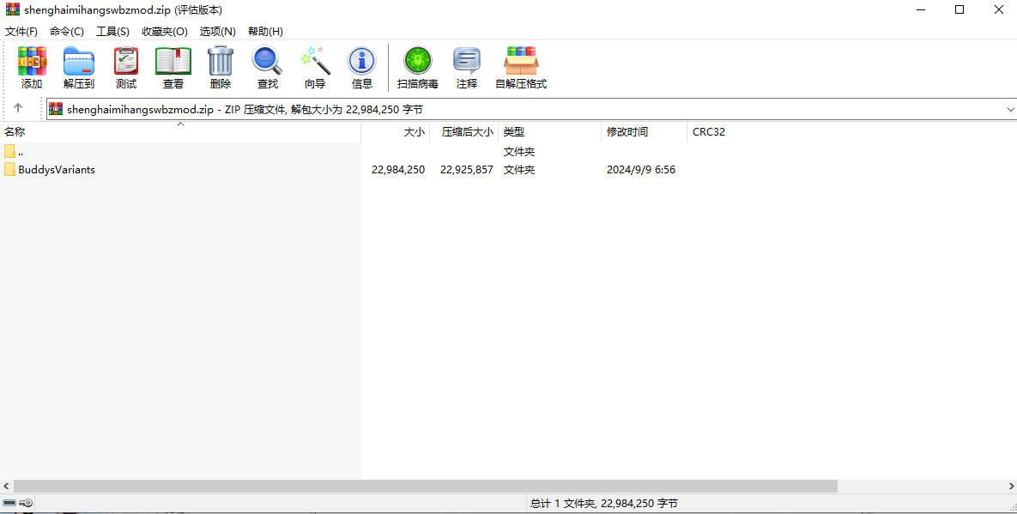Start 扫描病毒 (Virus Scan) tool
The height and width of the screenshot is (514, 1017).
point(418,67)
